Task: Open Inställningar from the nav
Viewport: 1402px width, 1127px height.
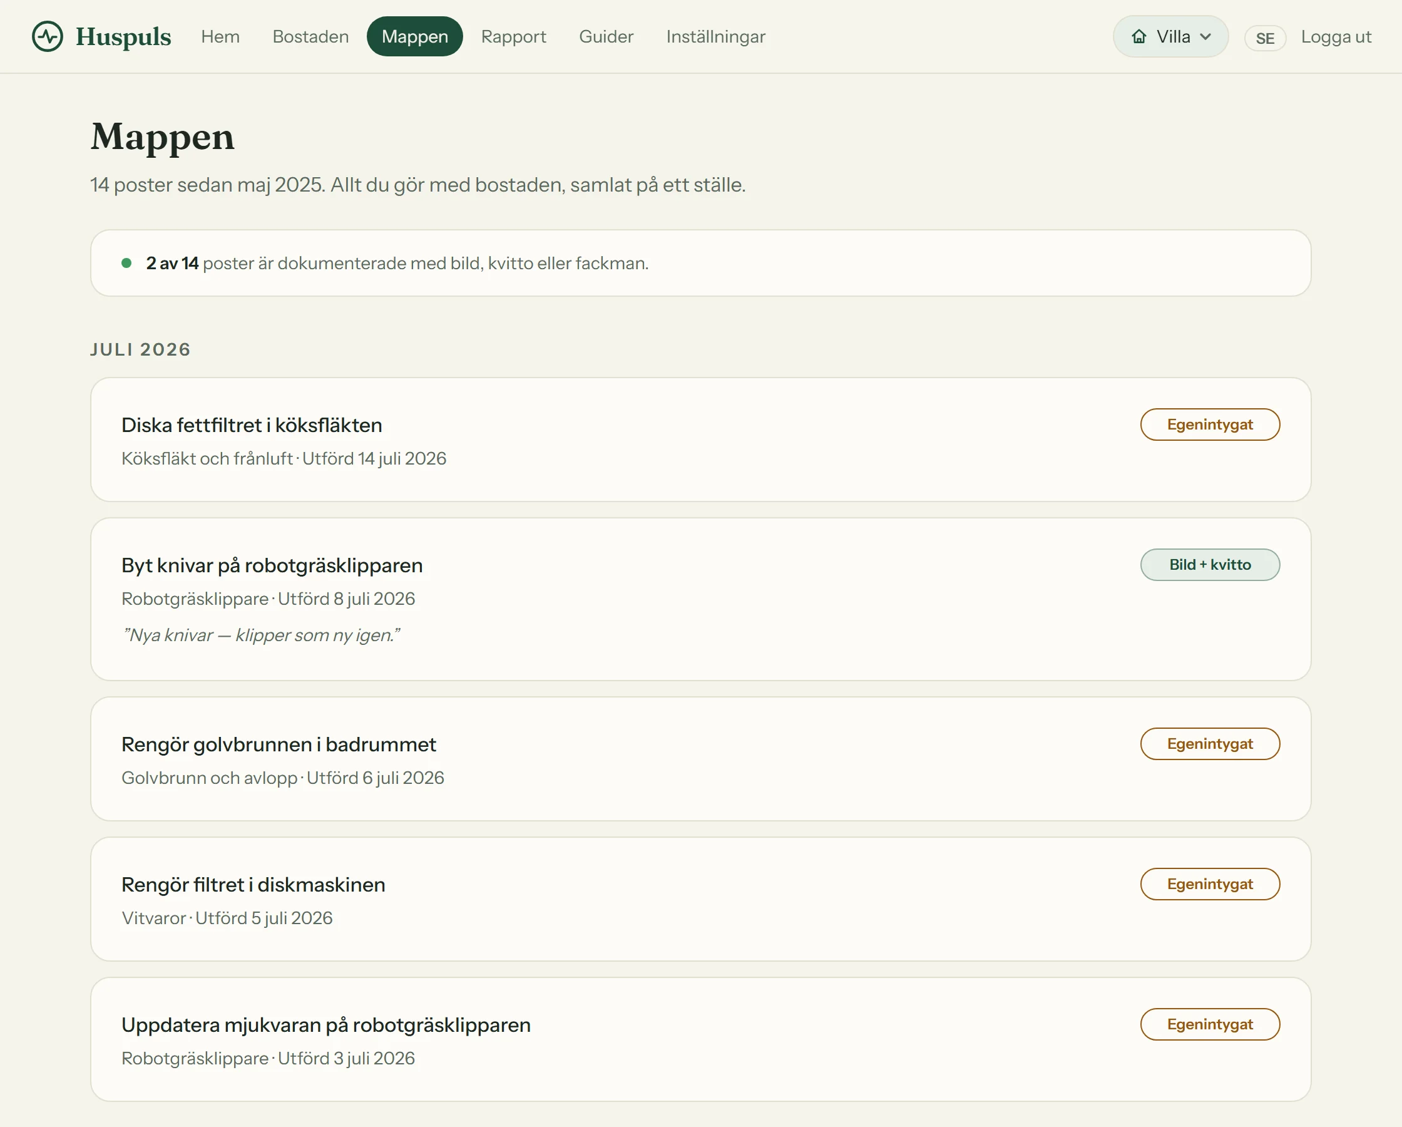Action: pyautogui.click(x=716, y=36)
